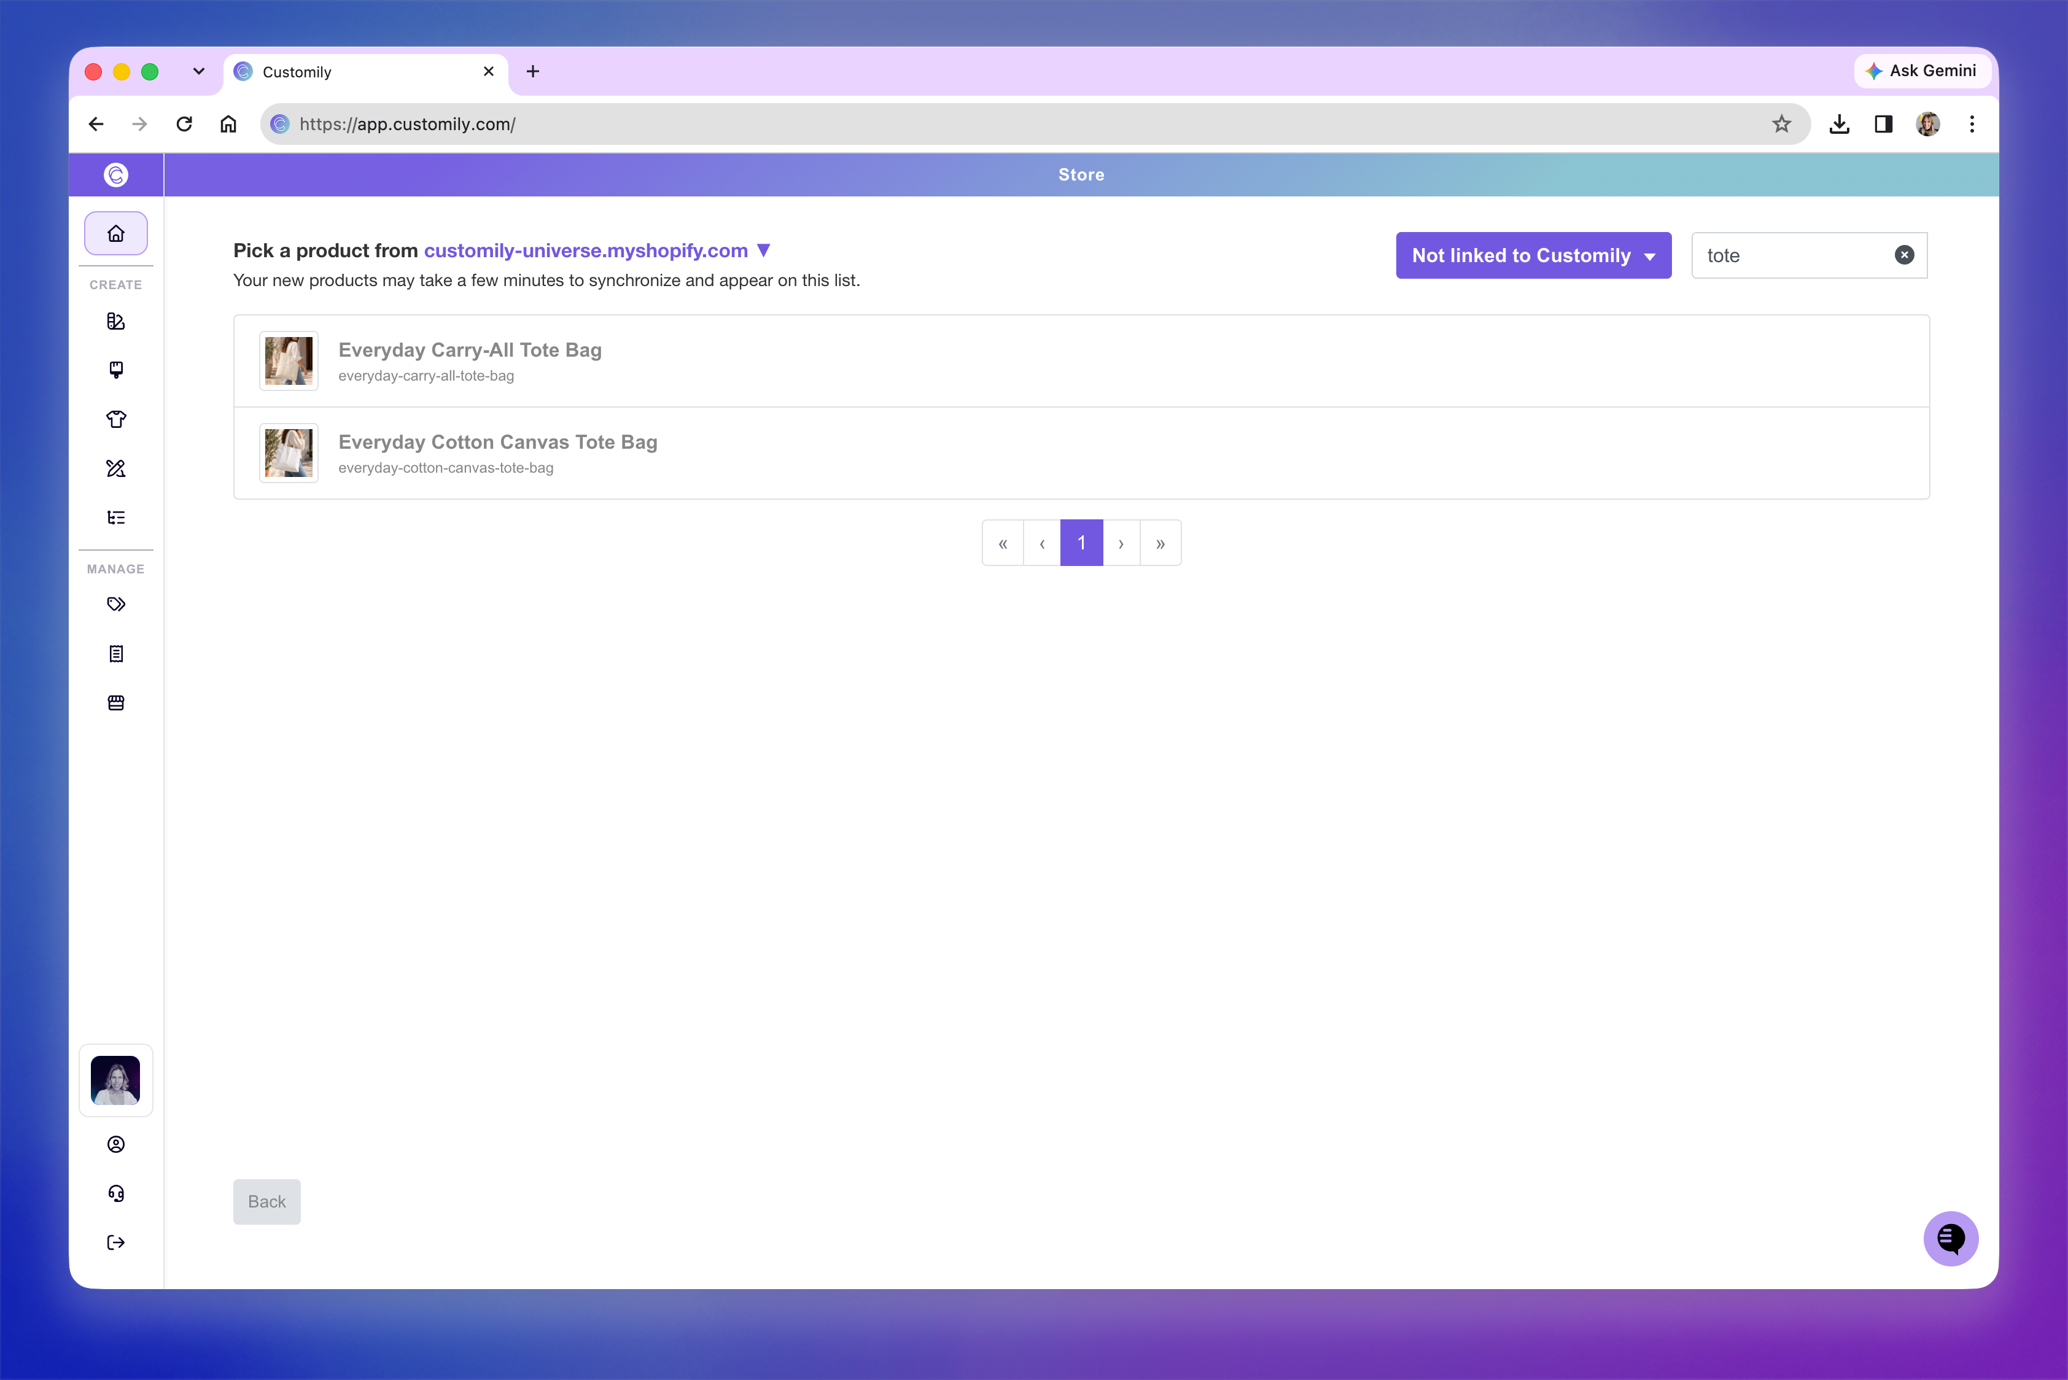Image resolution: width=2068 pixels, height=1380 pixels.
Task: Open the orders document icon in sidebar
Action: pos(115,654)
